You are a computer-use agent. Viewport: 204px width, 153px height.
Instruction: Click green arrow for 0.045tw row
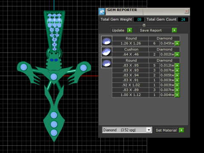(177, 43)
